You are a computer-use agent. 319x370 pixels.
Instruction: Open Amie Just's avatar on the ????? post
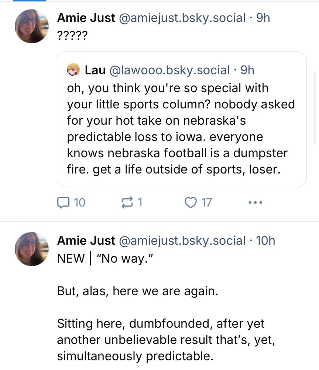pyautogui.click(x=31, y=26)
